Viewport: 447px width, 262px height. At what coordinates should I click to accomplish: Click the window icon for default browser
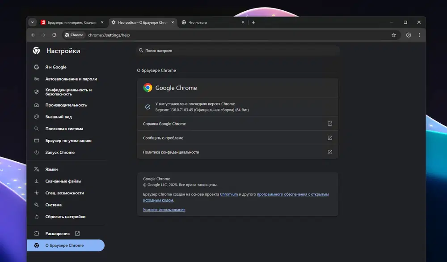[x=37, y=141]
